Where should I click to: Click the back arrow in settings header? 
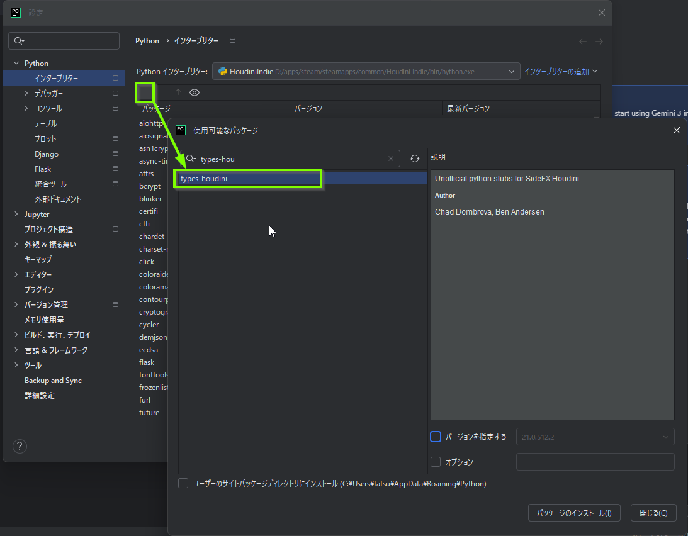click(x=583, y=41)
